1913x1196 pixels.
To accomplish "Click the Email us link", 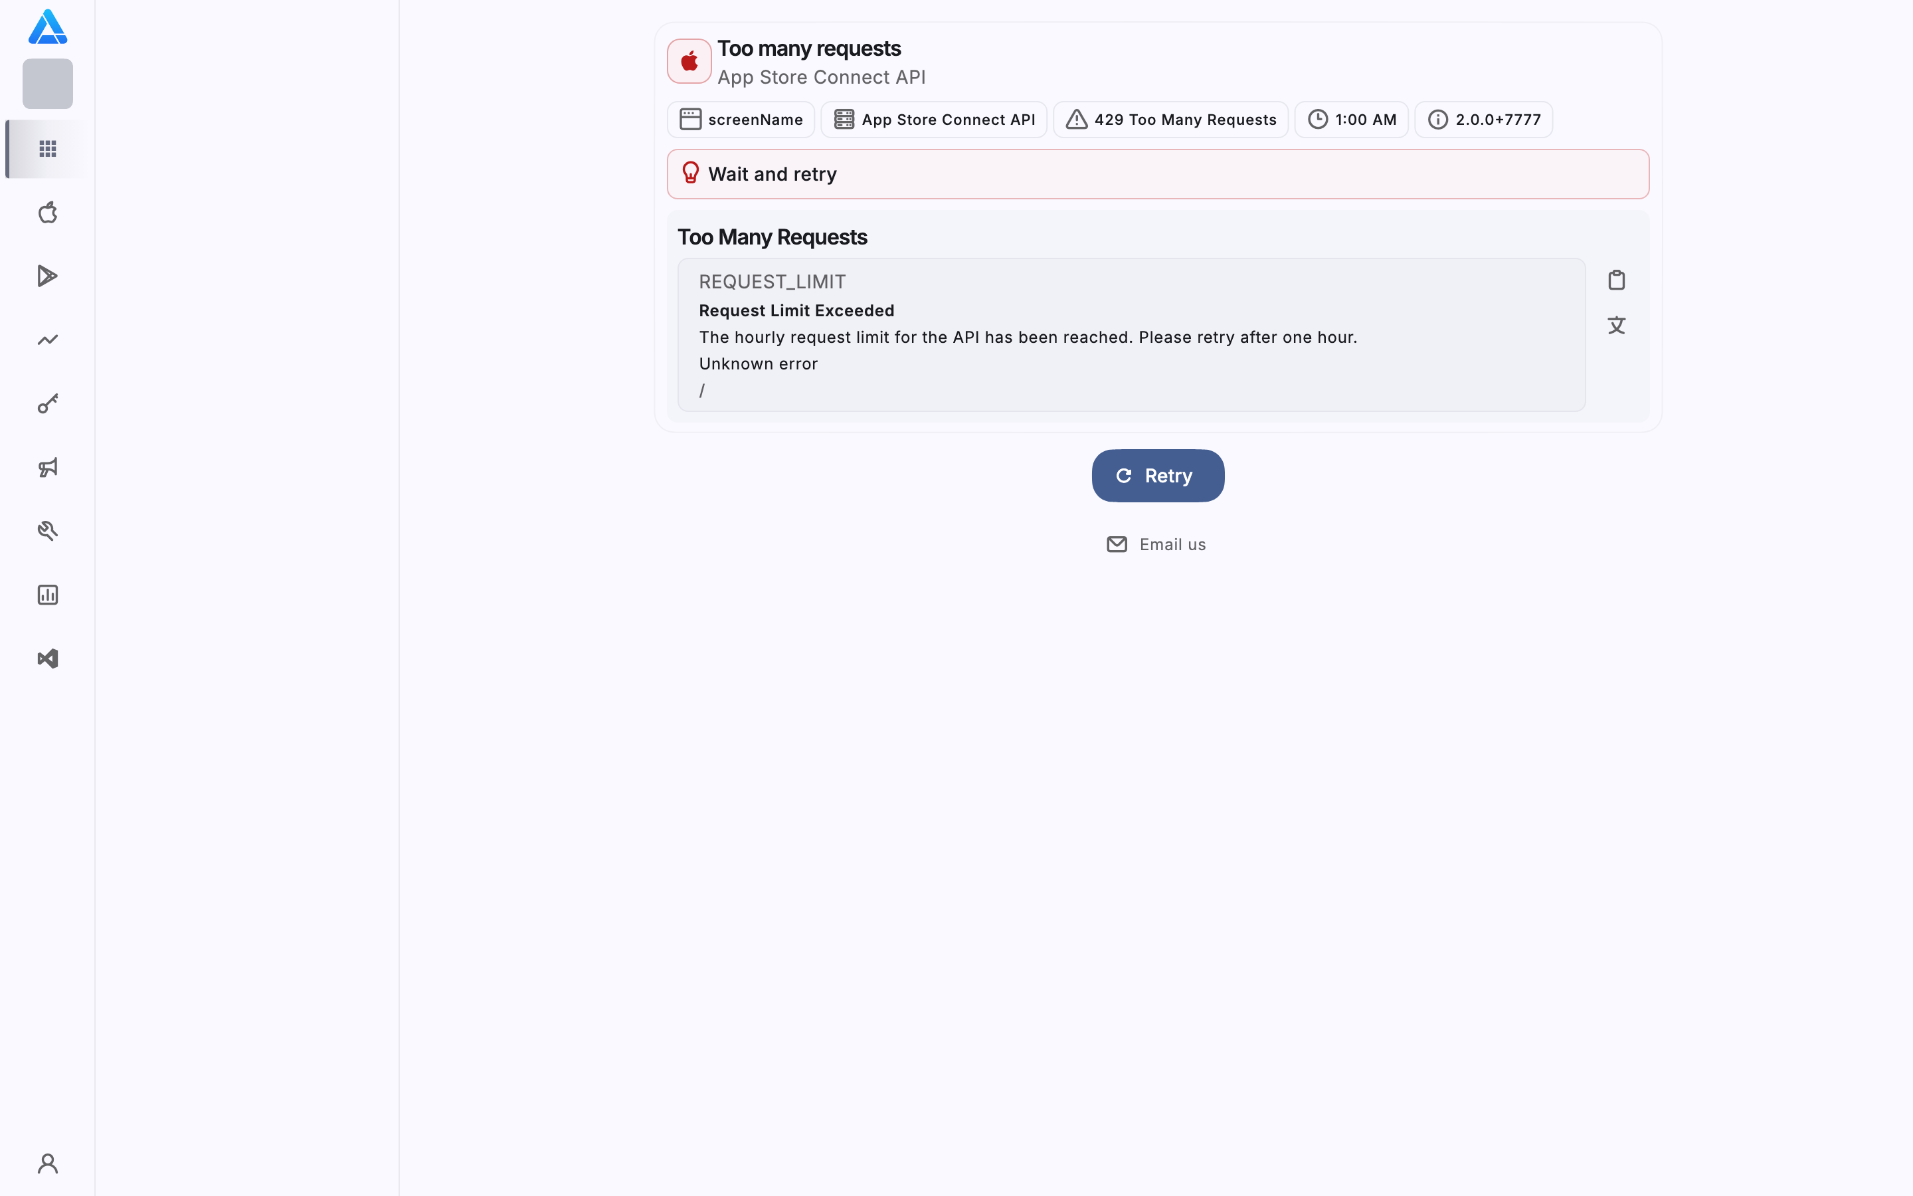I will point(1156,544).
